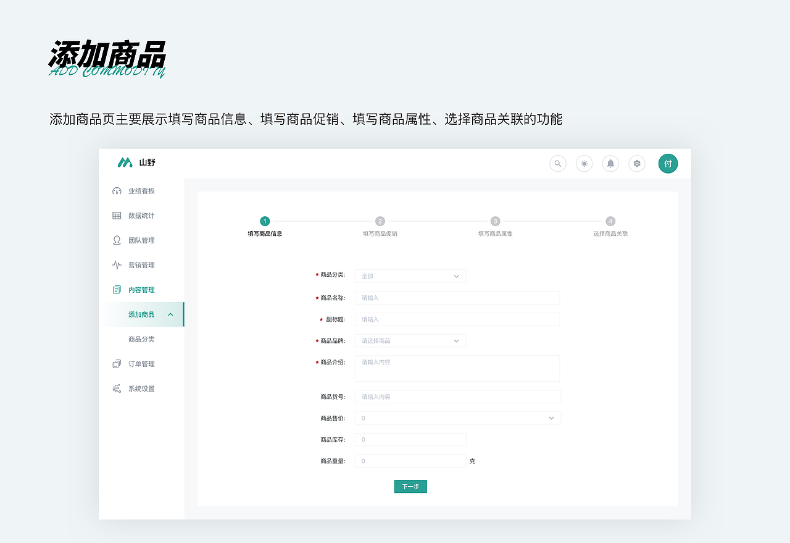This screenshot has height=543, width=790.
Task: Click the 商品售价: label
Action: pos(333,418)
